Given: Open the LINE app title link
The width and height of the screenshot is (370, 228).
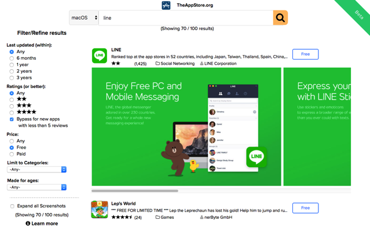Looking at the screenshot, I should pyautogui.click(x=116, y=50).
